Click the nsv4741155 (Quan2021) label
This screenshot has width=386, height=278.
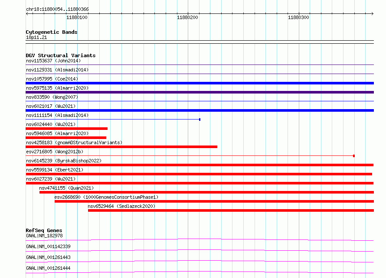tap(66, 188)
